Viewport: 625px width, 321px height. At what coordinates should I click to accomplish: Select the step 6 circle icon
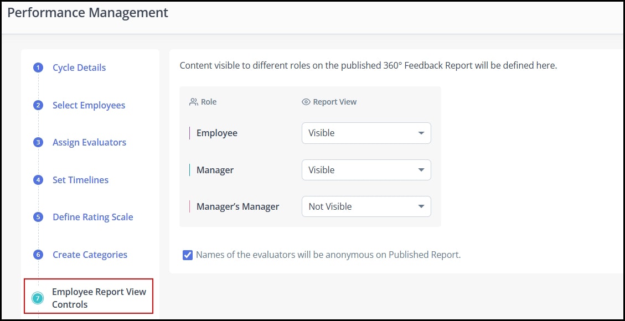[38, 255]
